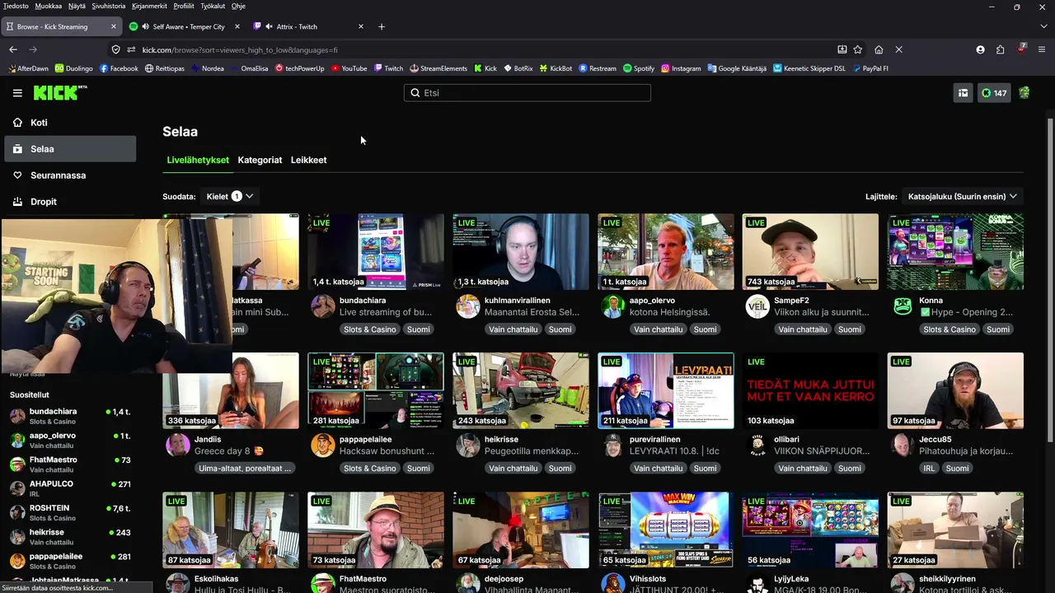Screen dimensions: 1055x593
Task: Bookmark this page with star icon
Action: [x=858, y=49]
